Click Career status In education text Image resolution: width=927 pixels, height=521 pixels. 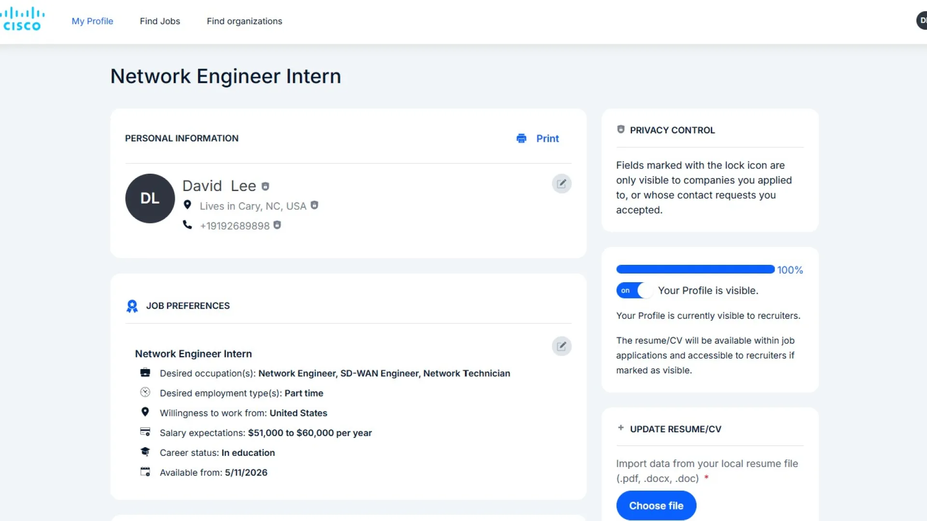point(217,452)
